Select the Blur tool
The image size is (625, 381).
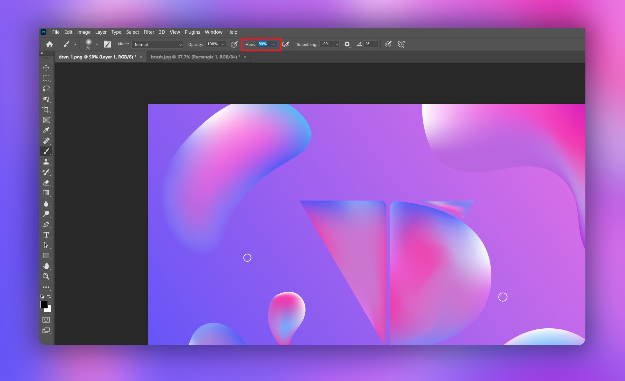click(46, 203)
